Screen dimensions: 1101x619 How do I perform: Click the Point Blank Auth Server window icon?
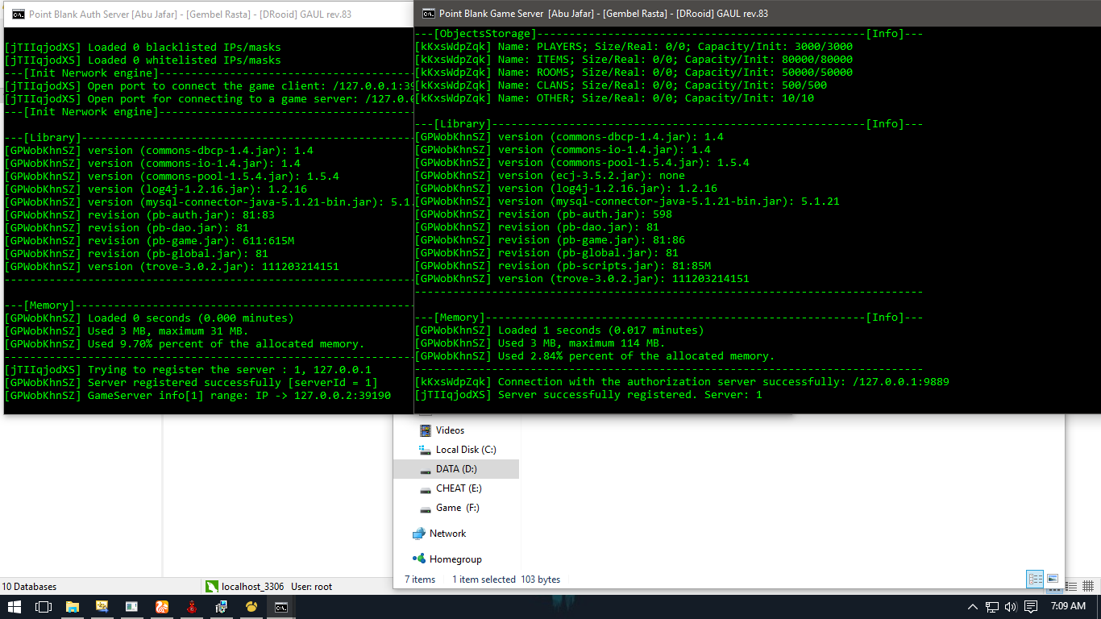click(x=17, y=14)
